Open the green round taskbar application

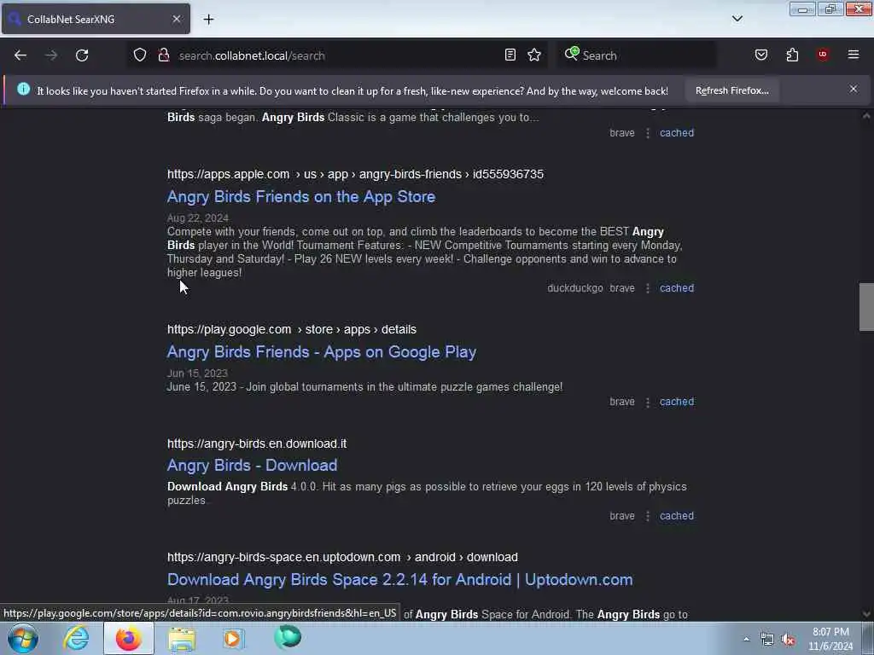point(288,637)
